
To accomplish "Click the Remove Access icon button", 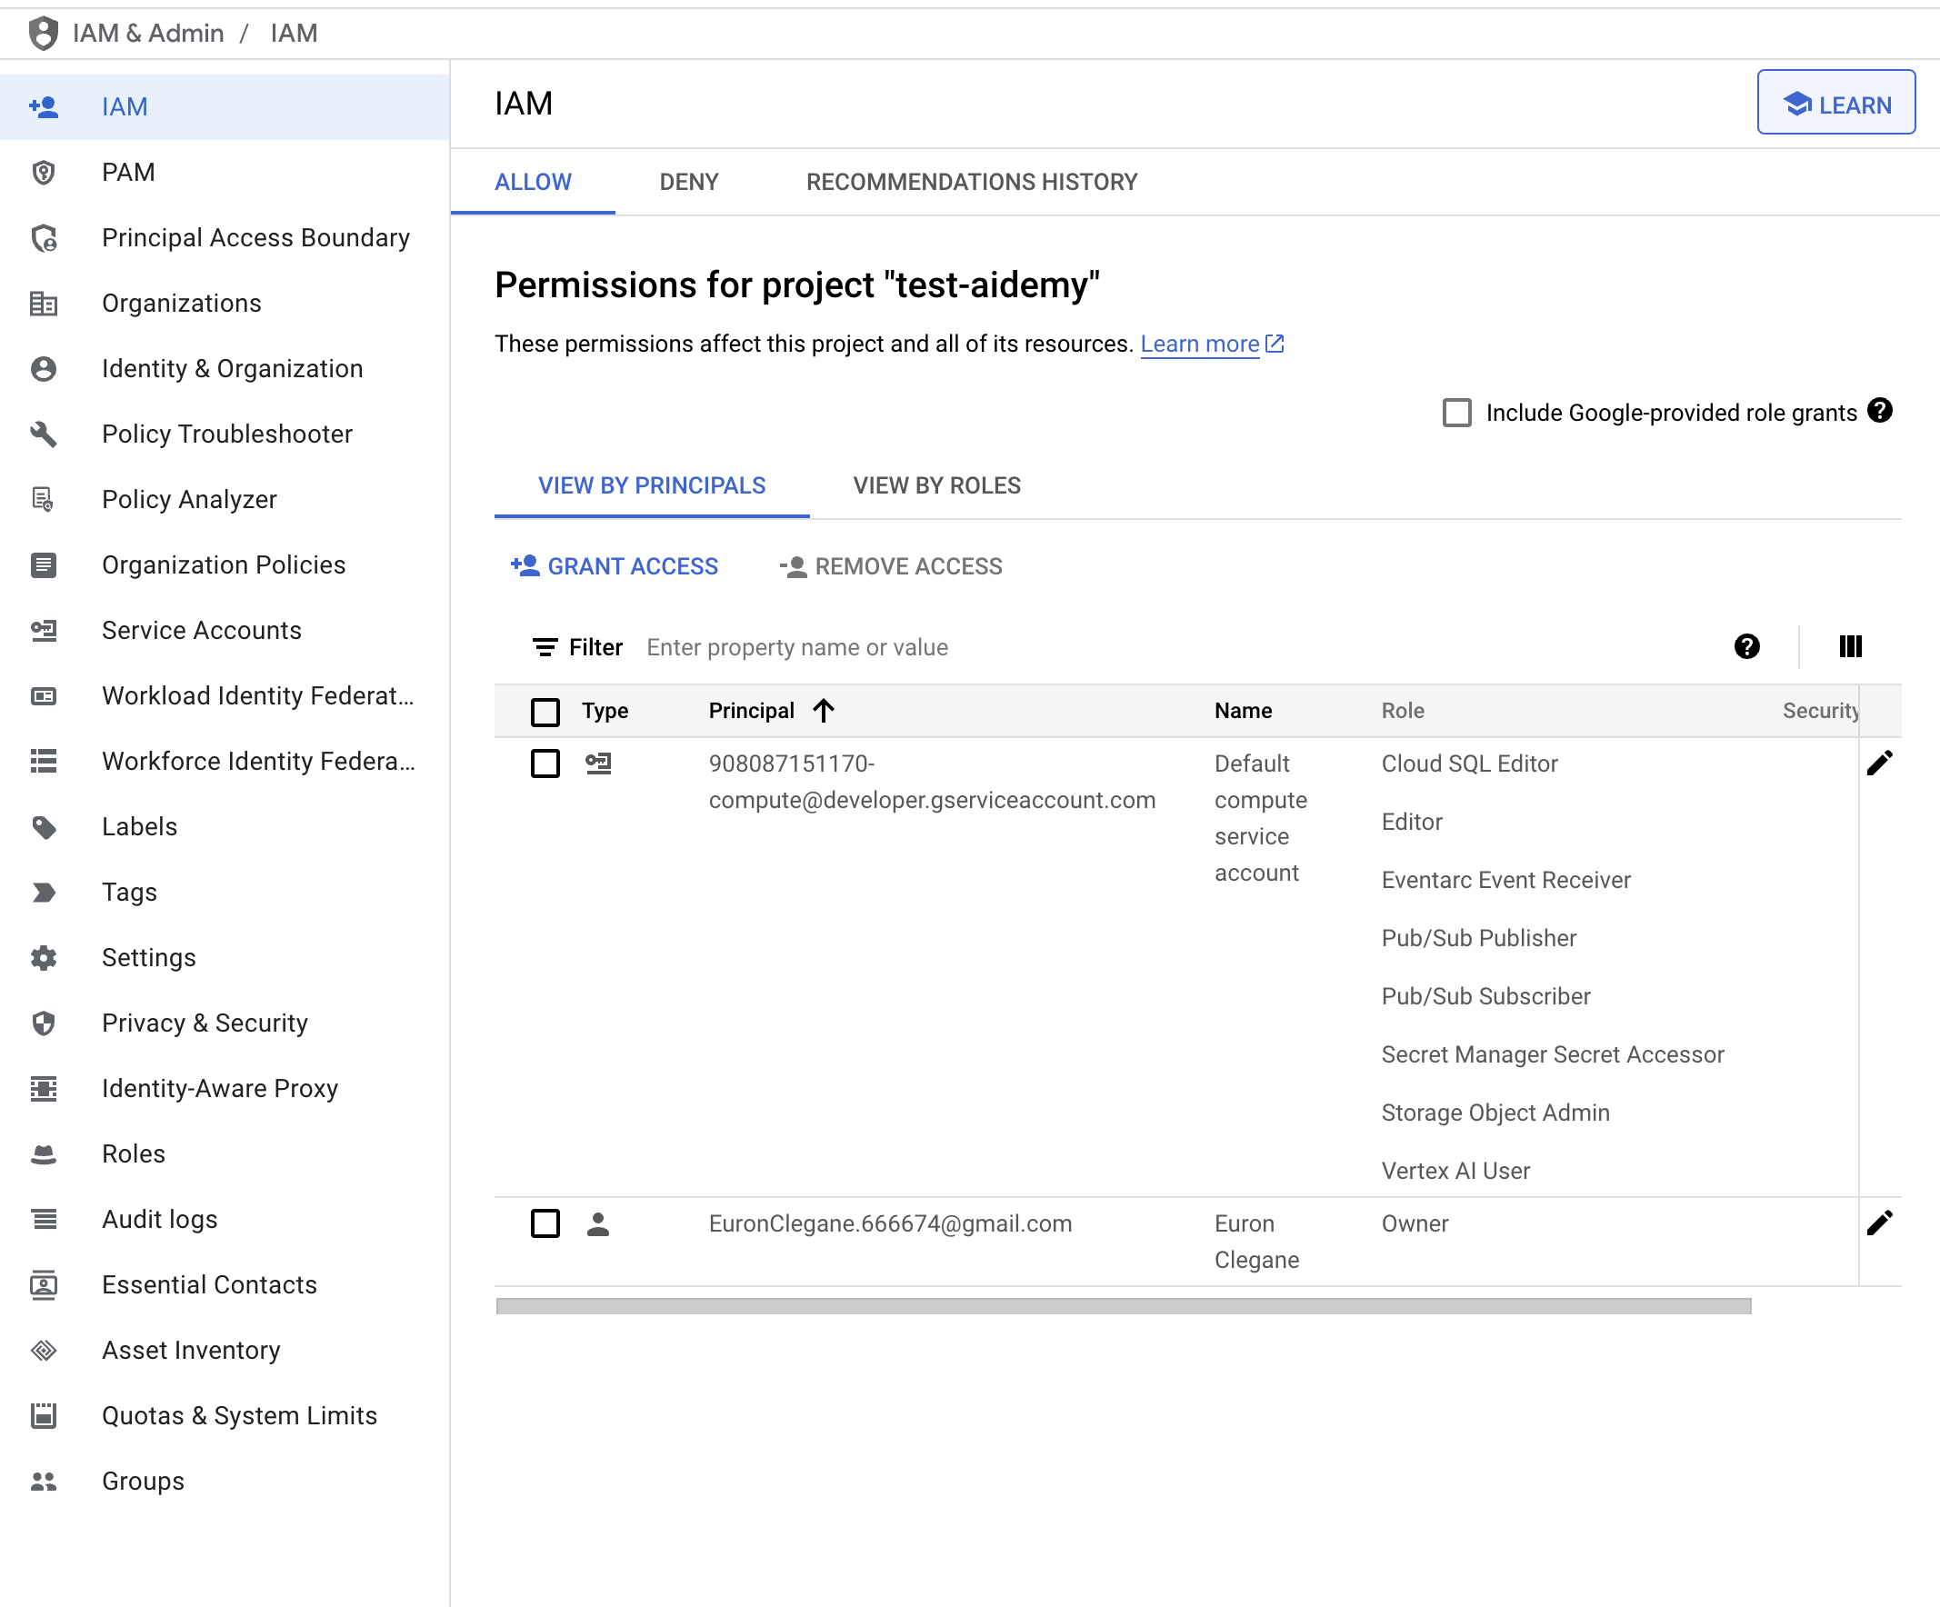I will 791,565.
